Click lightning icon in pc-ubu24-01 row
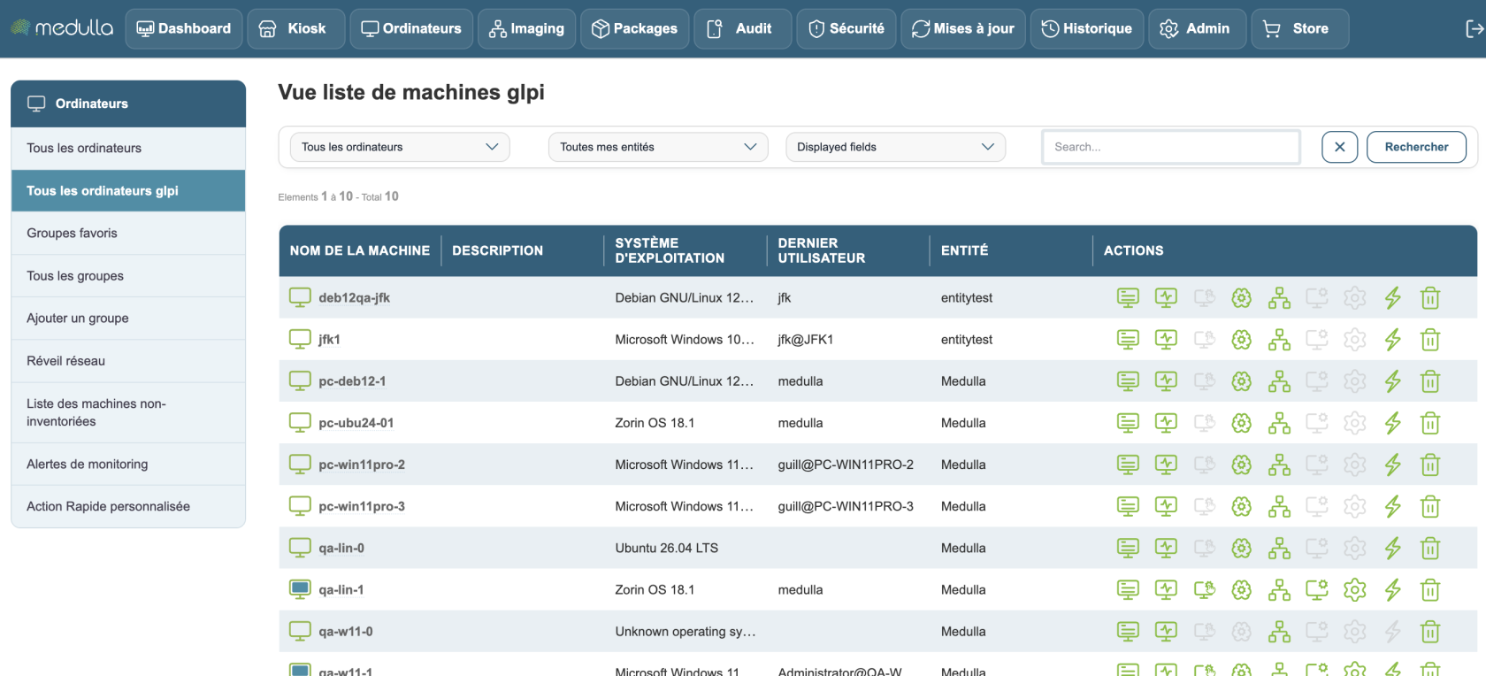Screen dimensions: 1486x676 click(x=1393, y=423)
